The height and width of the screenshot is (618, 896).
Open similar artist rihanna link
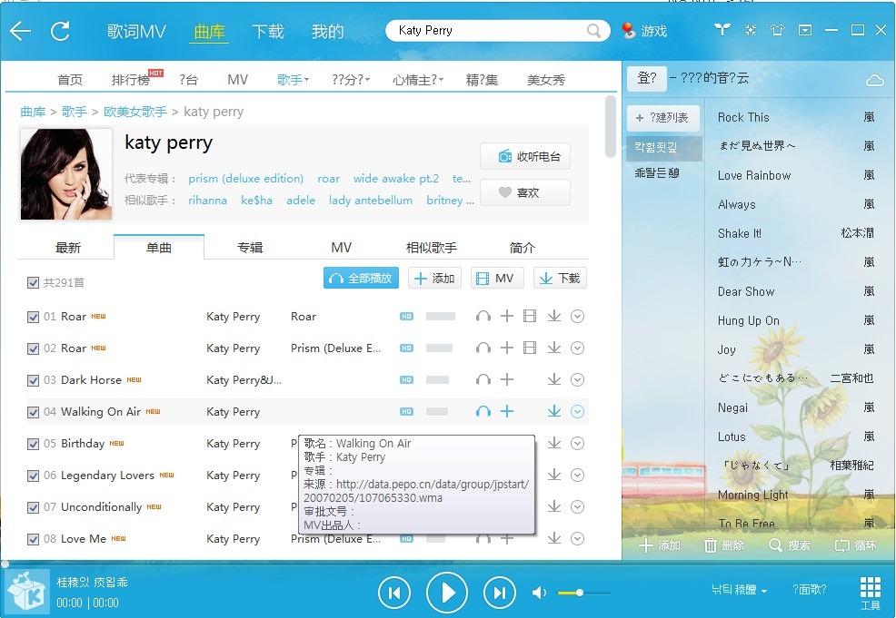[x=207, y=201]
